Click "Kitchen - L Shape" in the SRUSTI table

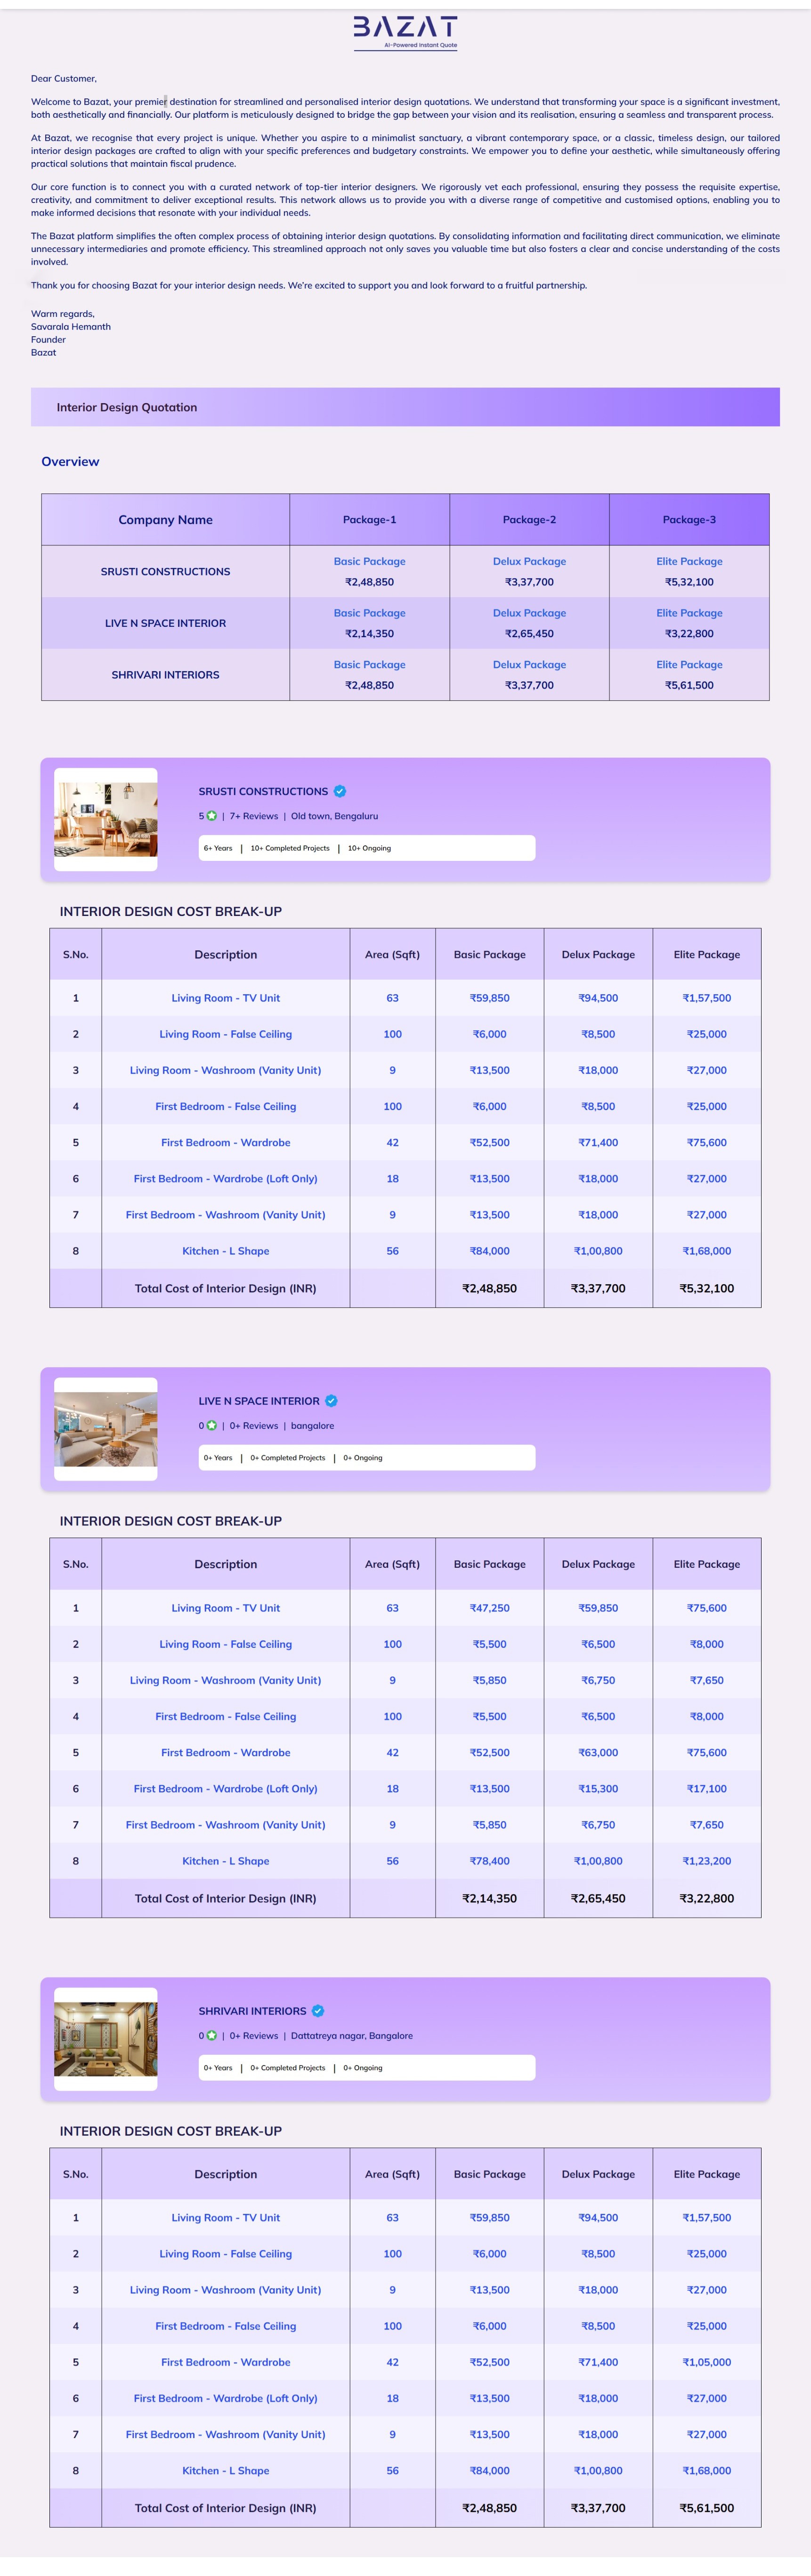tap(226, 1251)
